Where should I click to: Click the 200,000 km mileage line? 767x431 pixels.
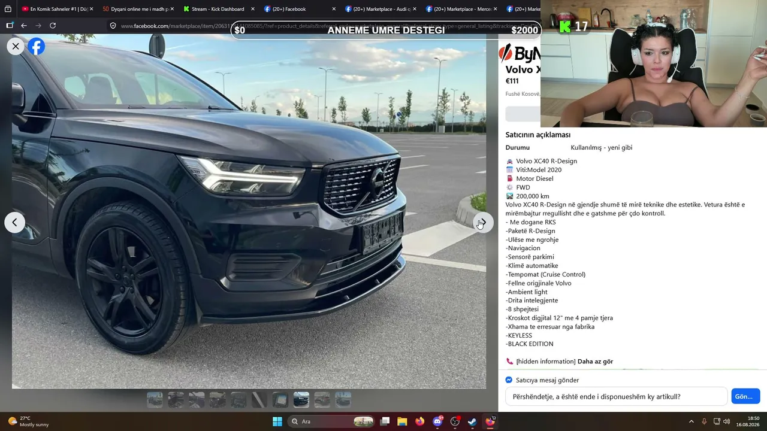point(533,196)
